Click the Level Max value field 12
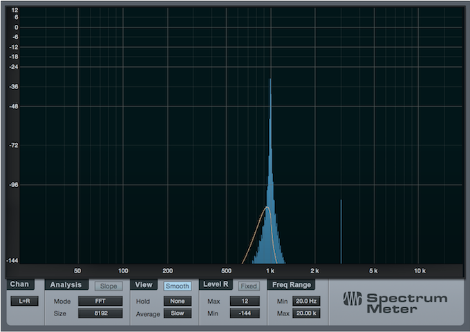This screenshot has height=332, width=470. (245, 301)
